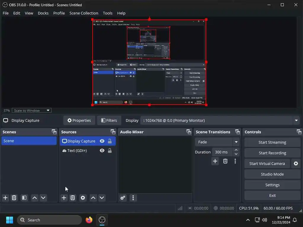Click OBS Studio taskbar icon
Image resolution: width=303 pixels, height=227 pixels.
[x=102, y=220]
